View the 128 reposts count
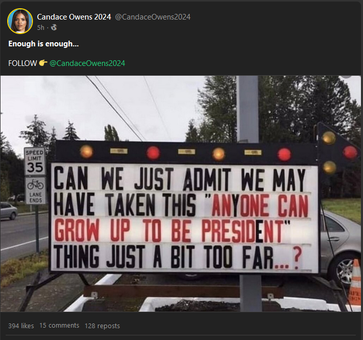Viewport: 363px width, 340px height. click(x=102, y=326)
